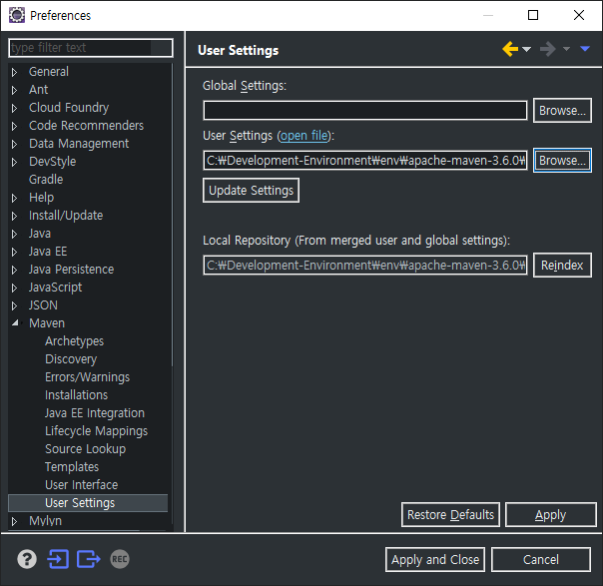This screenshot has width=603, height=586.
Task: Select Java in the preferences tree
Action: click(x=40, y=234)
